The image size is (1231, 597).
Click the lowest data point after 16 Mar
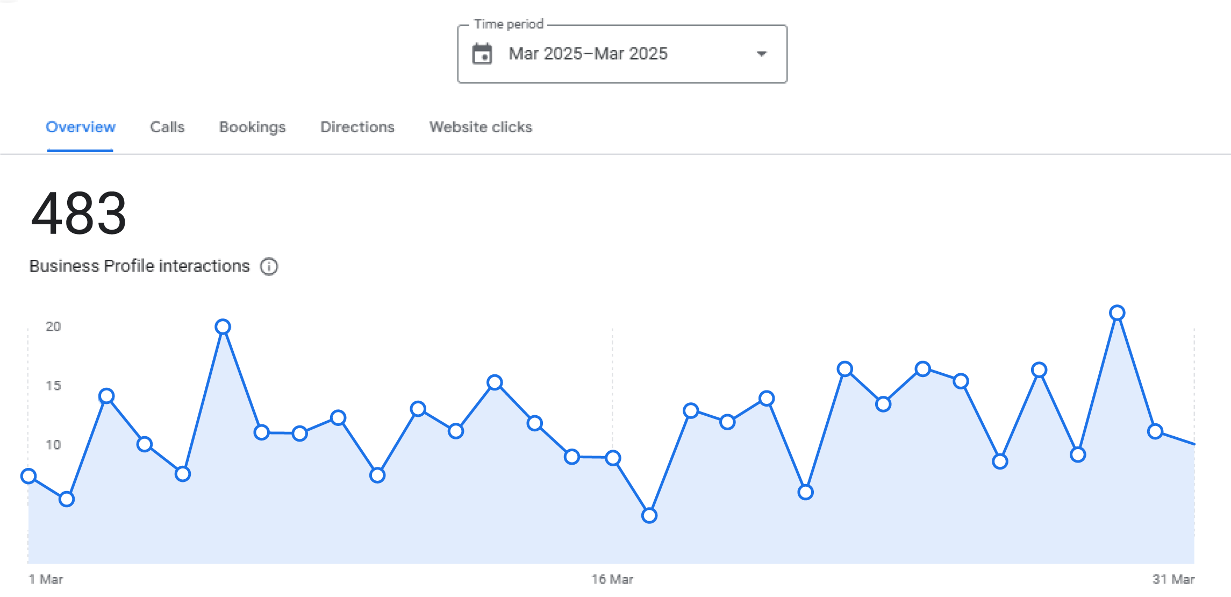[649, 515]
